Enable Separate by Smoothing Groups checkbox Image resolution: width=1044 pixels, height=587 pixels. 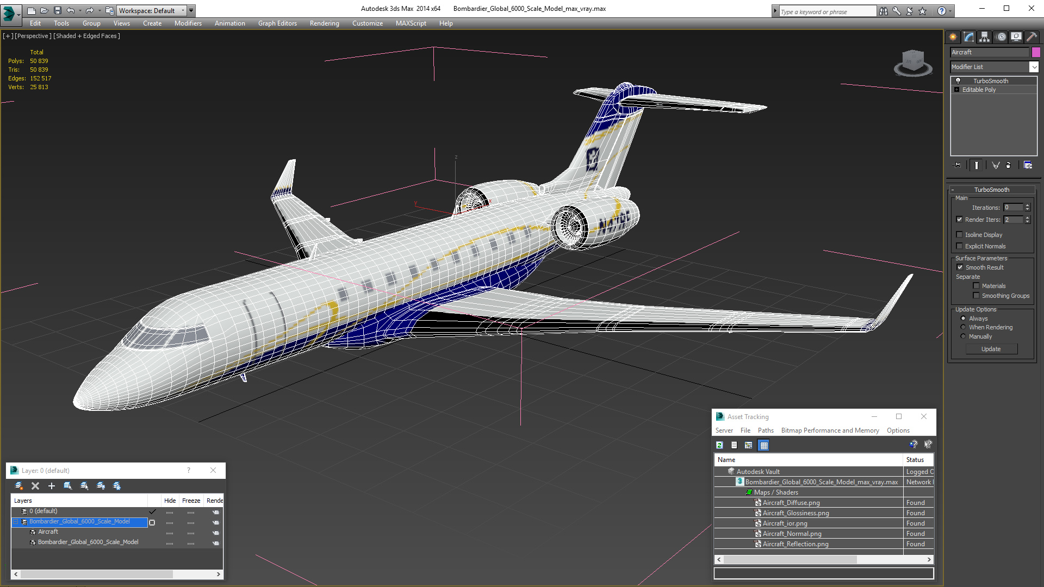[x=977, y=296]
